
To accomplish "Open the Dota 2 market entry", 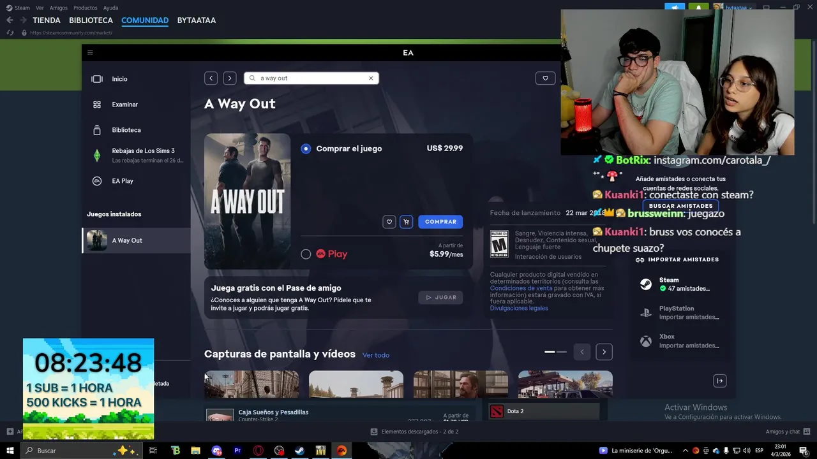I will coord(544,411).
